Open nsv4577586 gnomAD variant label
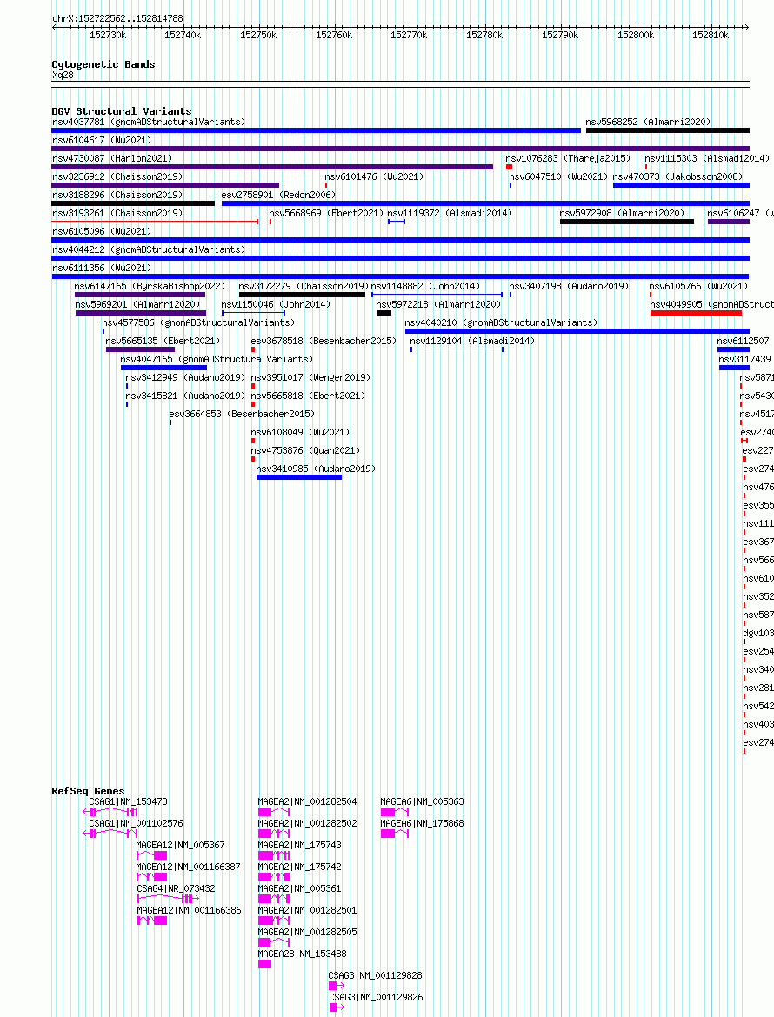774x1017 pixels. point(198,322)
